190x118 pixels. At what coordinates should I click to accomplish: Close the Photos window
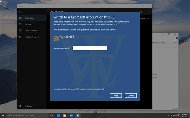pos(149,6)
